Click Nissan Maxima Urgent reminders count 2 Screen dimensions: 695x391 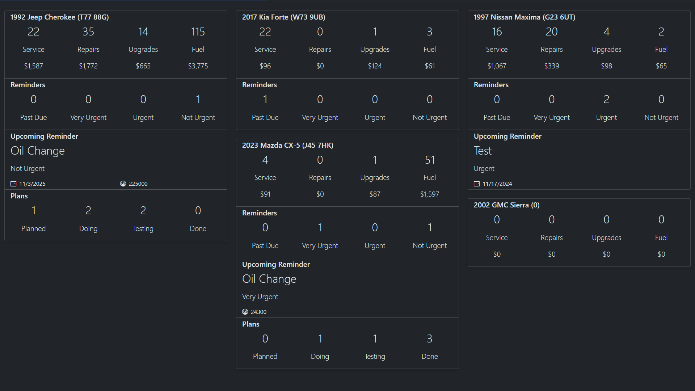606,100
